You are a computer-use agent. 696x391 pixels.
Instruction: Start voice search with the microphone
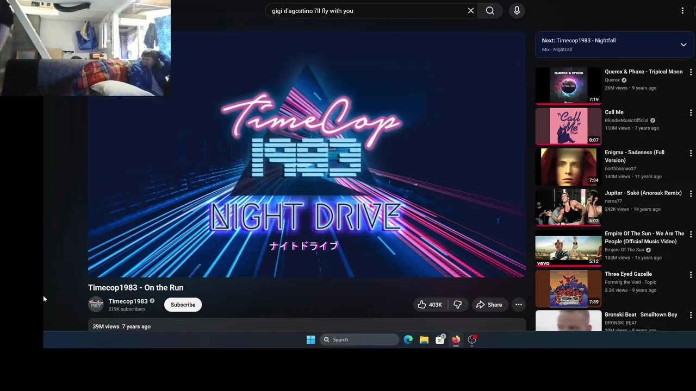[x=517, y=11]
